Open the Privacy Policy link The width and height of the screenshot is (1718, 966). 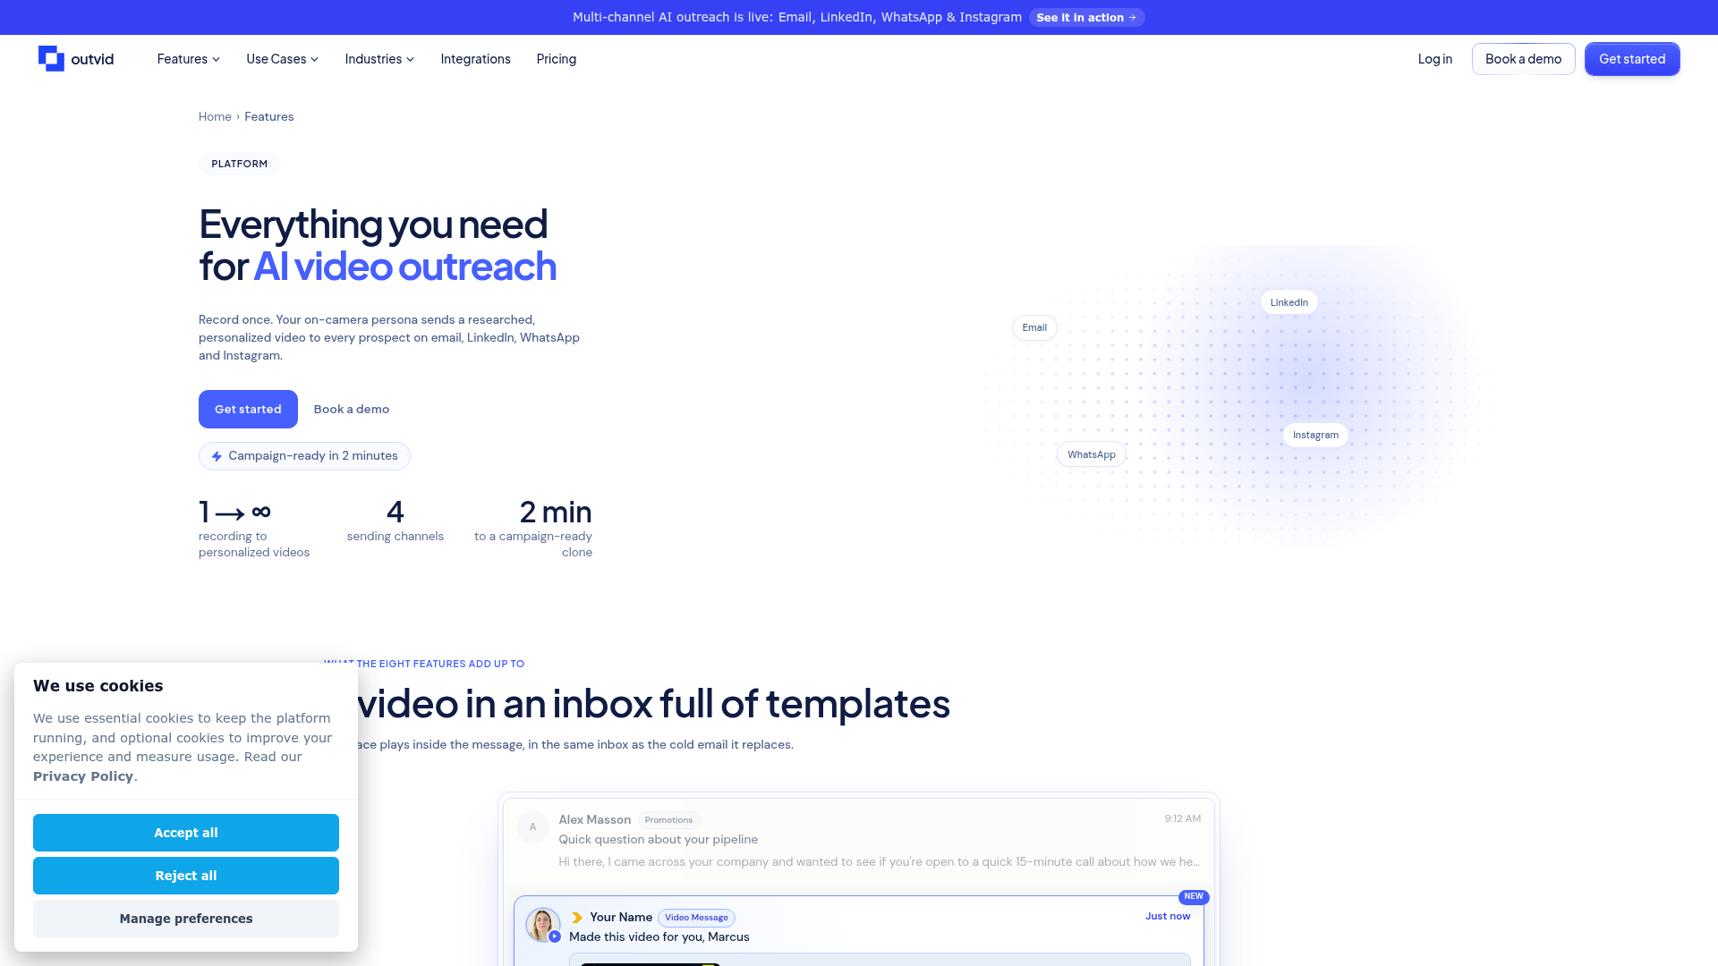point(83,776)
